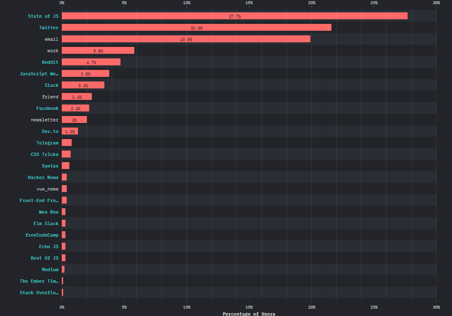This screenshot has width=452, height=316.
Task: Open the Medium link
Action: [x=50, y=270]
